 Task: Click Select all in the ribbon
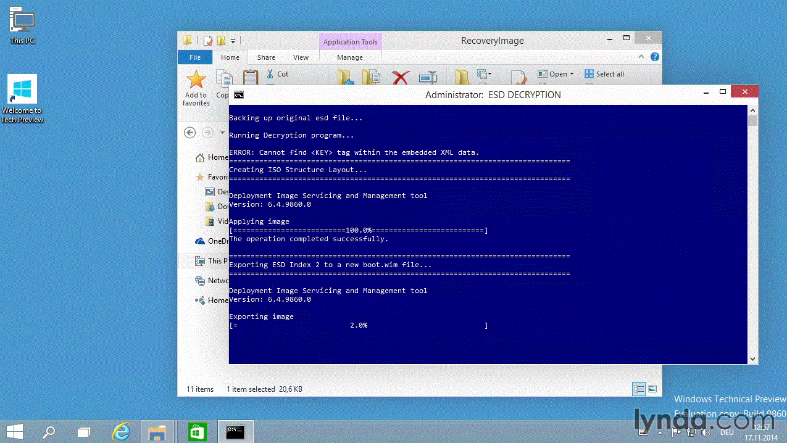click(604, 74)
